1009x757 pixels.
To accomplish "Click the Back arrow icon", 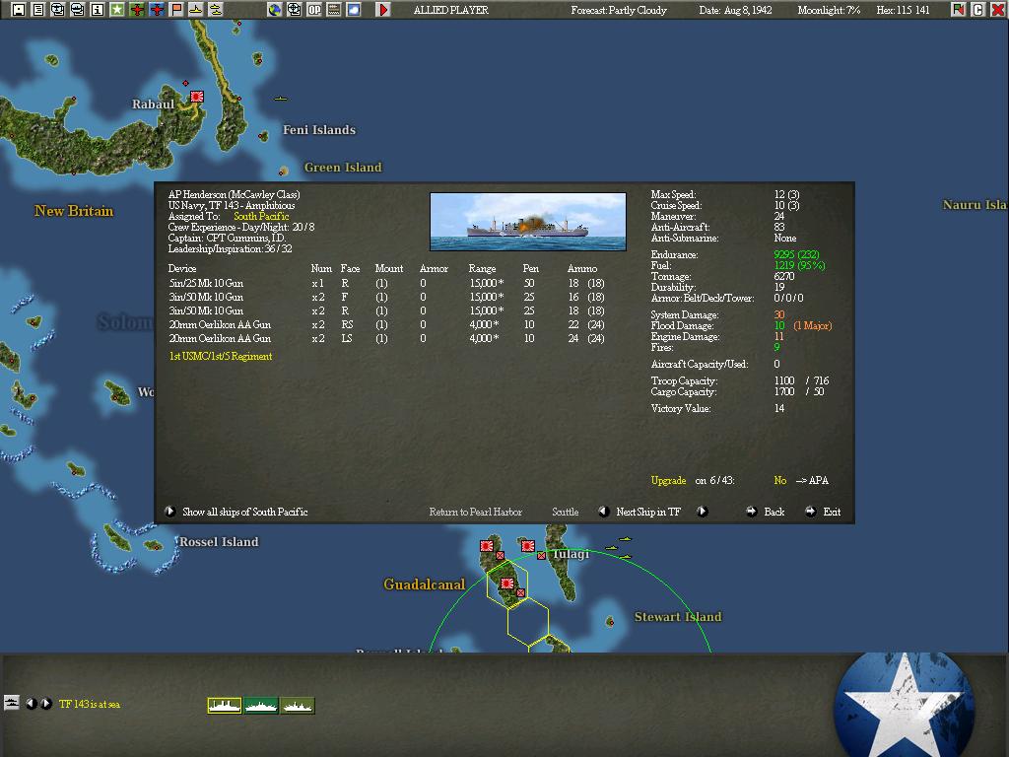I will pos(751,512).
